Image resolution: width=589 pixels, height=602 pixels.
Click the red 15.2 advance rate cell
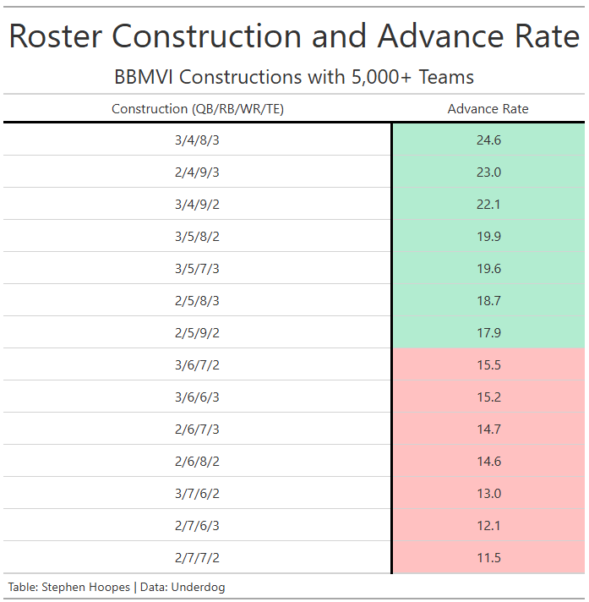point(488,397)
